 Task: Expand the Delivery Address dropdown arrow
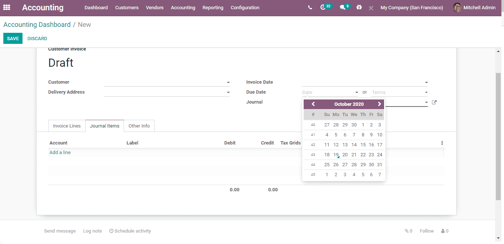pos(228,93)
